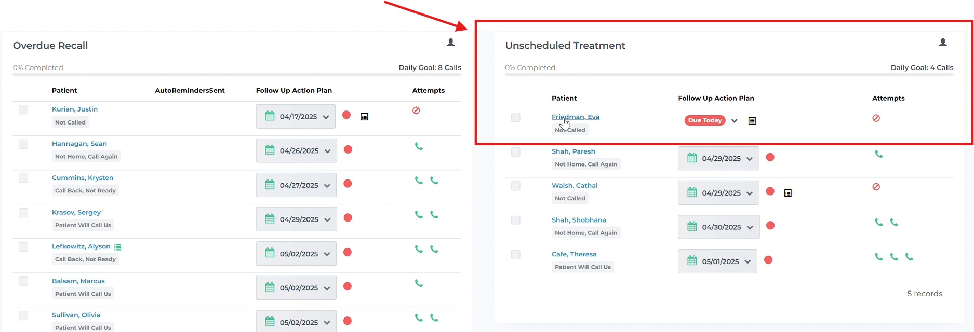Click calendar icon in Kurian 04/17/2025 field

[x=270, y=116]
